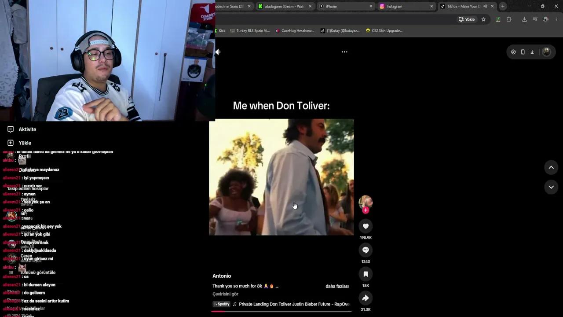Open the Turkey BLS Spain bookmark
The height and width of the screenshot is (317, 563).
pyautogui.click(x=250, y=31)
